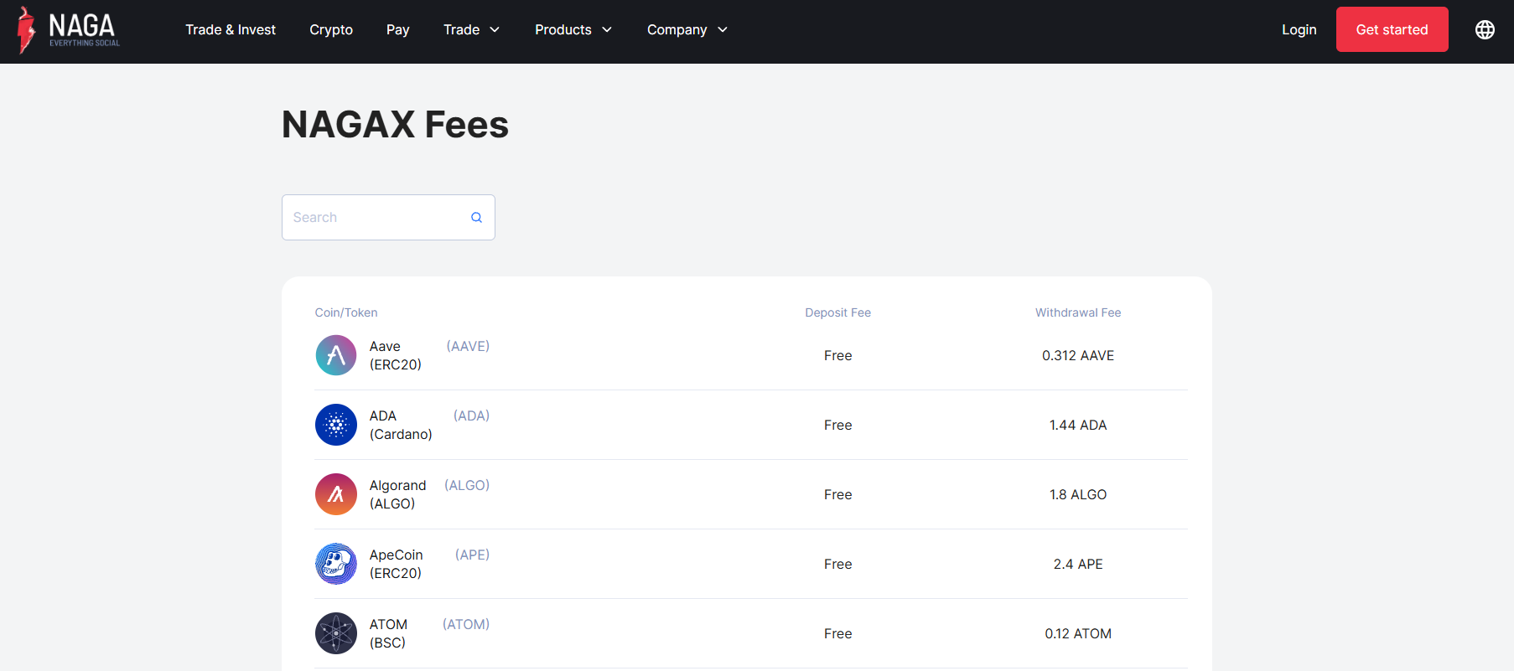Expand the Company dropdown menu

tap(687, 30)
